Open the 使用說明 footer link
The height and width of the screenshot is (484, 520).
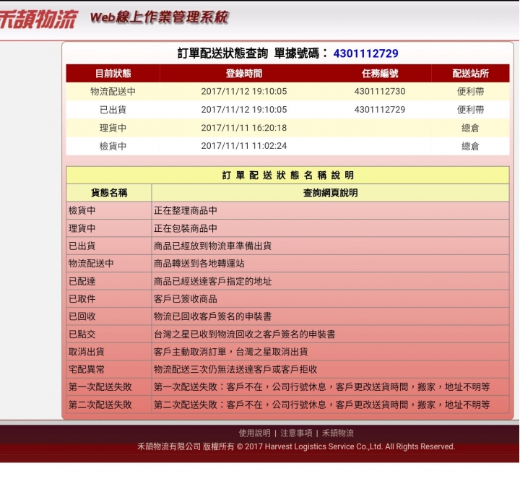click(x=254, y=433)
